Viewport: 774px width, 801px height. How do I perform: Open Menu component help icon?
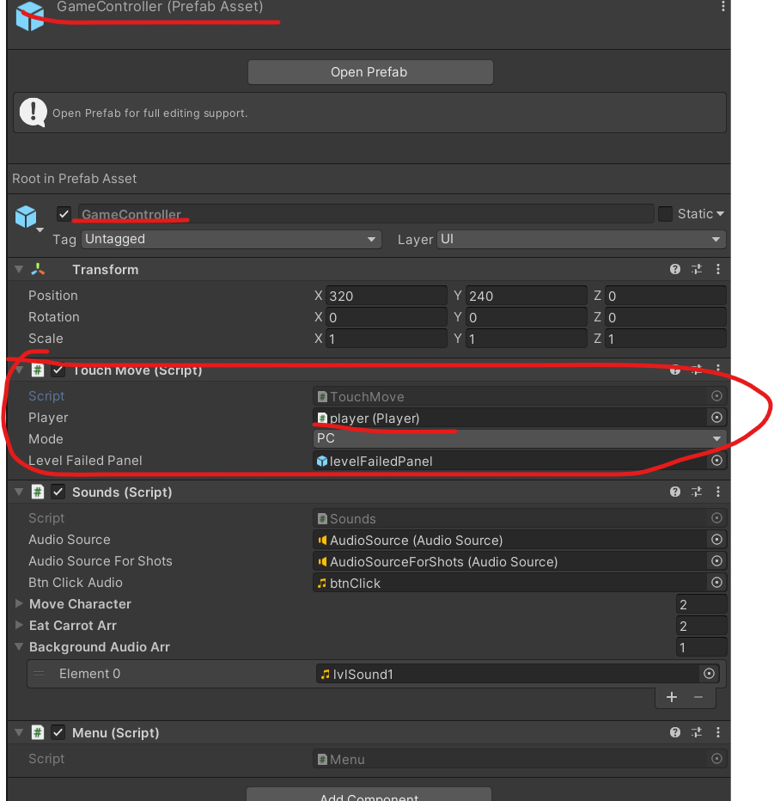tap(675, 732)
